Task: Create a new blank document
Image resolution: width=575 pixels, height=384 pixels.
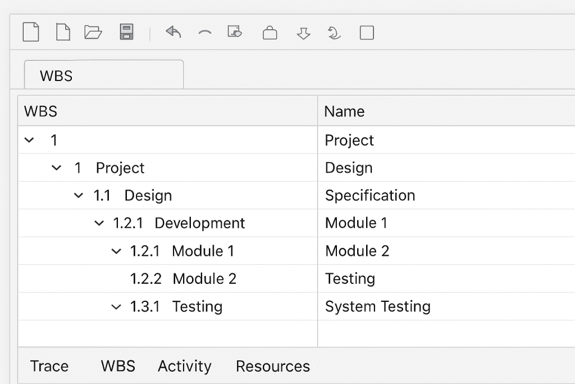Action: pos(62,33)
